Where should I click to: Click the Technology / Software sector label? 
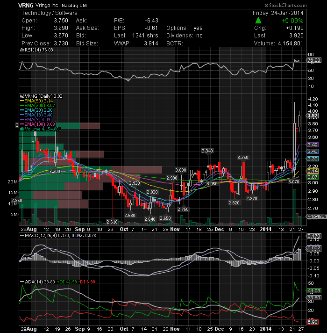click(x=50, y=13)
